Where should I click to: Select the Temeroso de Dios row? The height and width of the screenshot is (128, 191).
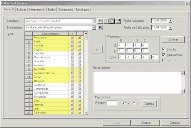tap(51, 73)
